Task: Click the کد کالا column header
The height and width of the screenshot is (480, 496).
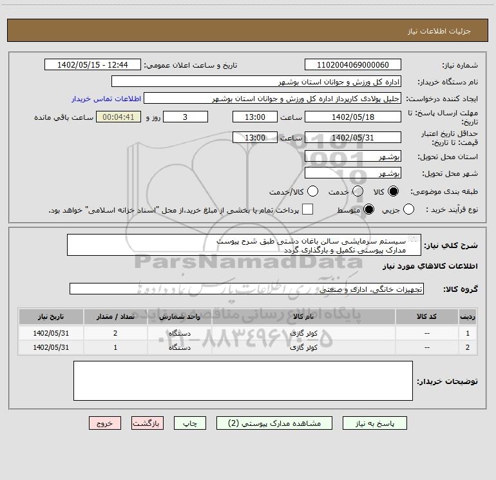Action: pyautogui.click(x=426, y=317)
